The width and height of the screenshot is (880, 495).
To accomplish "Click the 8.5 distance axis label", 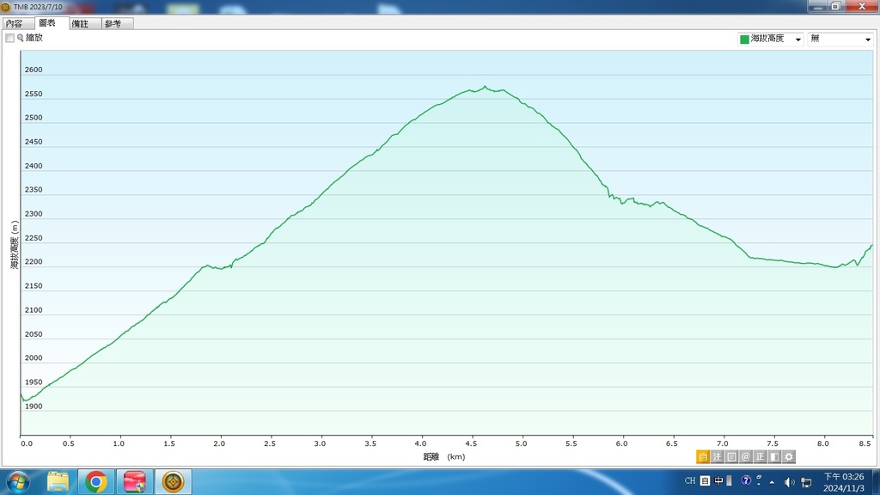I will [865, 443].
